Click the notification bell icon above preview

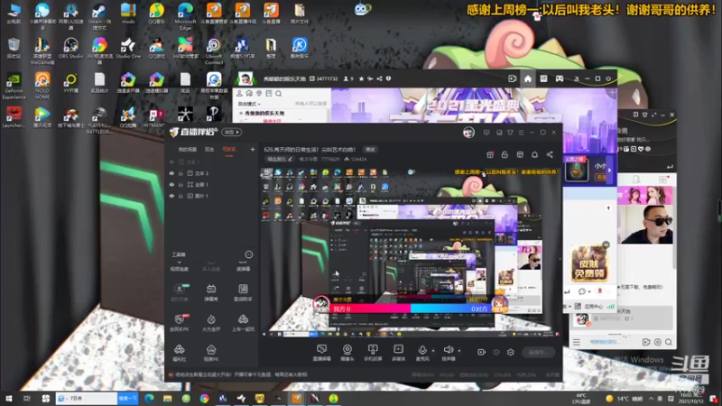(x=534, y=154)
